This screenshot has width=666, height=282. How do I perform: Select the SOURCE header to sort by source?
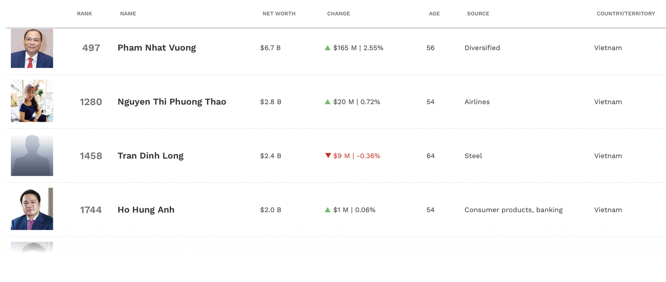(478, 13)
